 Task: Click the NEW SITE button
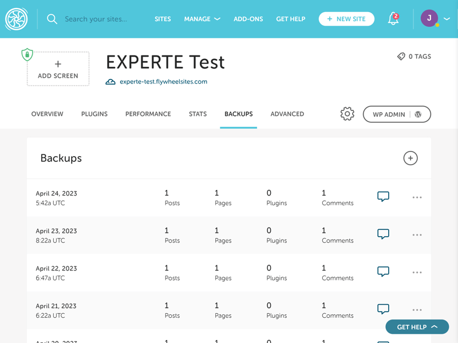(346, 19)
